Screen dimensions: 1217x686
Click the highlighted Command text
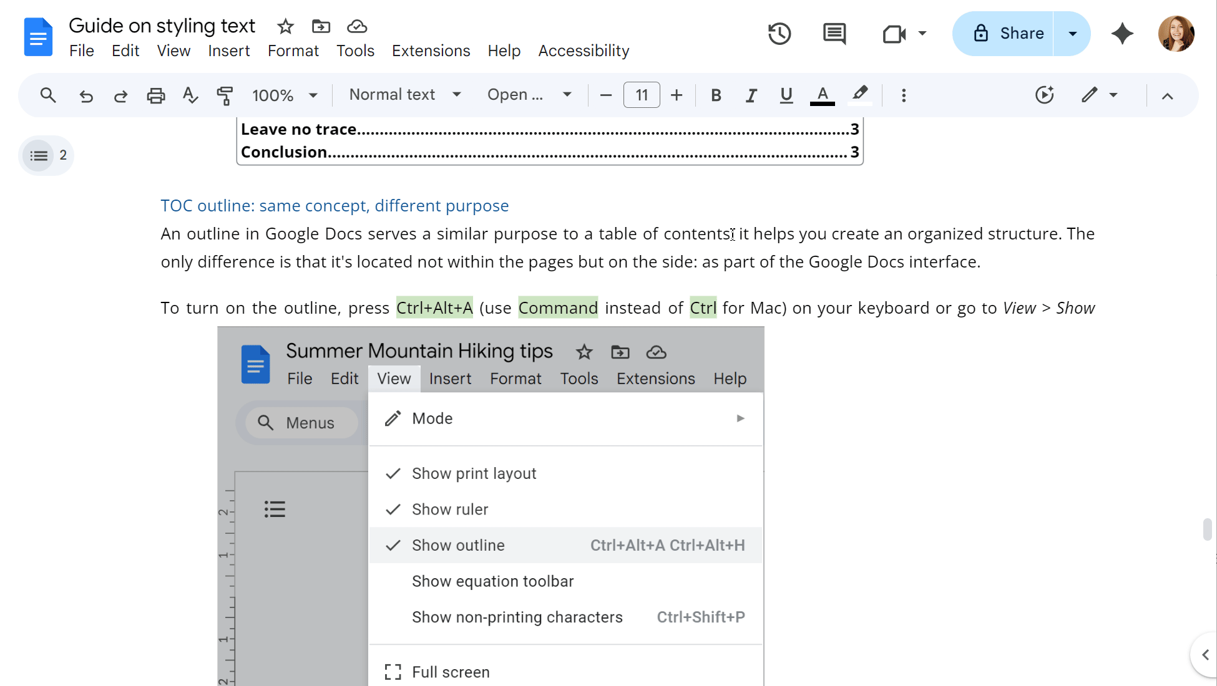558,308
